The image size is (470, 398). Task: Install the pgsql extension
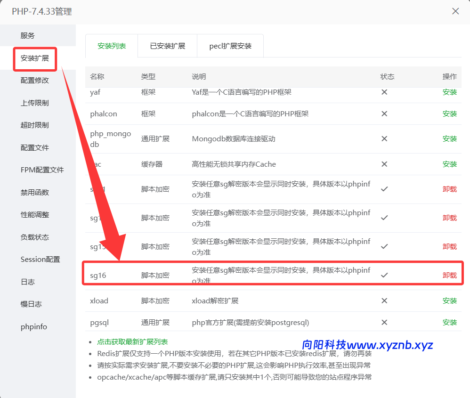point(449,322)
